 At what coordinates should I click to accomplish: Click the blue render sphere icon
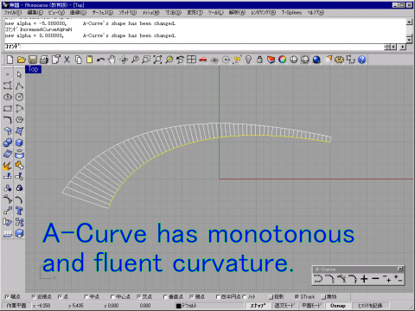pyautogui.click(x=316, y=60)
